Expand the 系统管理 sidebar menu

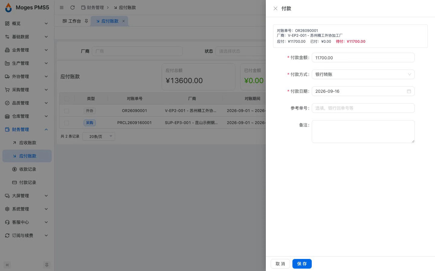[27, 209]
